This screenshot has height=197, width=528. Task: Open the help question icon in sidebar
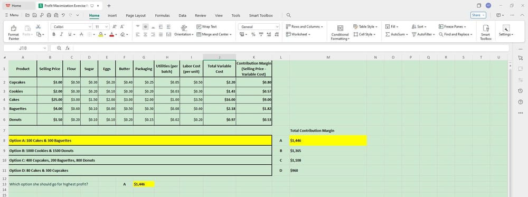521,102
